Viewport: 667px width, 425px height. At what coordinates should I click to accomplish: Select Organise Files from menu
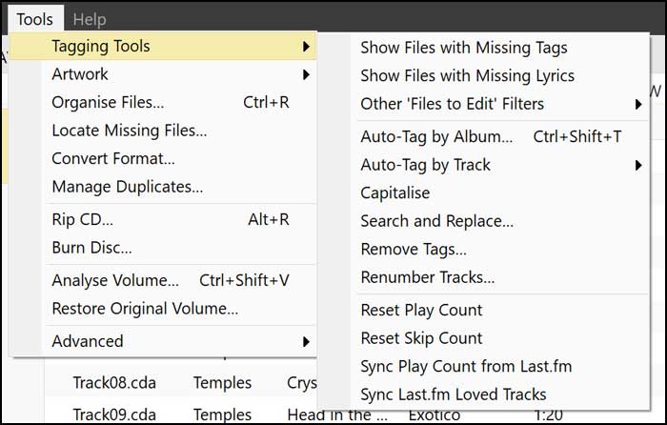pyautogui.click(x=108, y=102)
